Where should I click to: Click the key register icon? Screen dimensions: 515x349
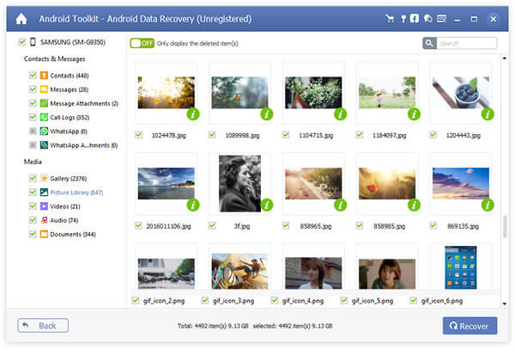(x=403, y=17)
